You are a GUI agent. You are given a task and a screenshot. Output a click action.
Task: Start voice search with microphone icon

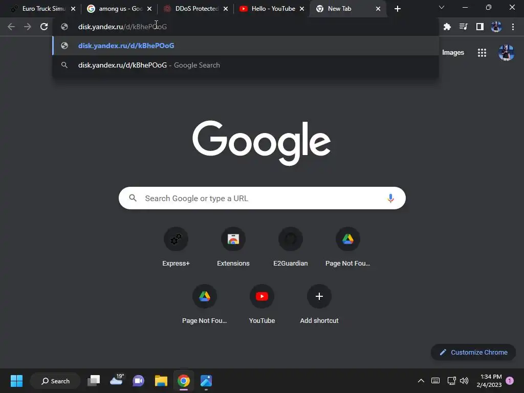390,198
